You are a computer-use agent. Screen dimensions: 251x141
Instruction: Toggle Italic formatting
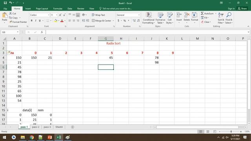(36, 21)
